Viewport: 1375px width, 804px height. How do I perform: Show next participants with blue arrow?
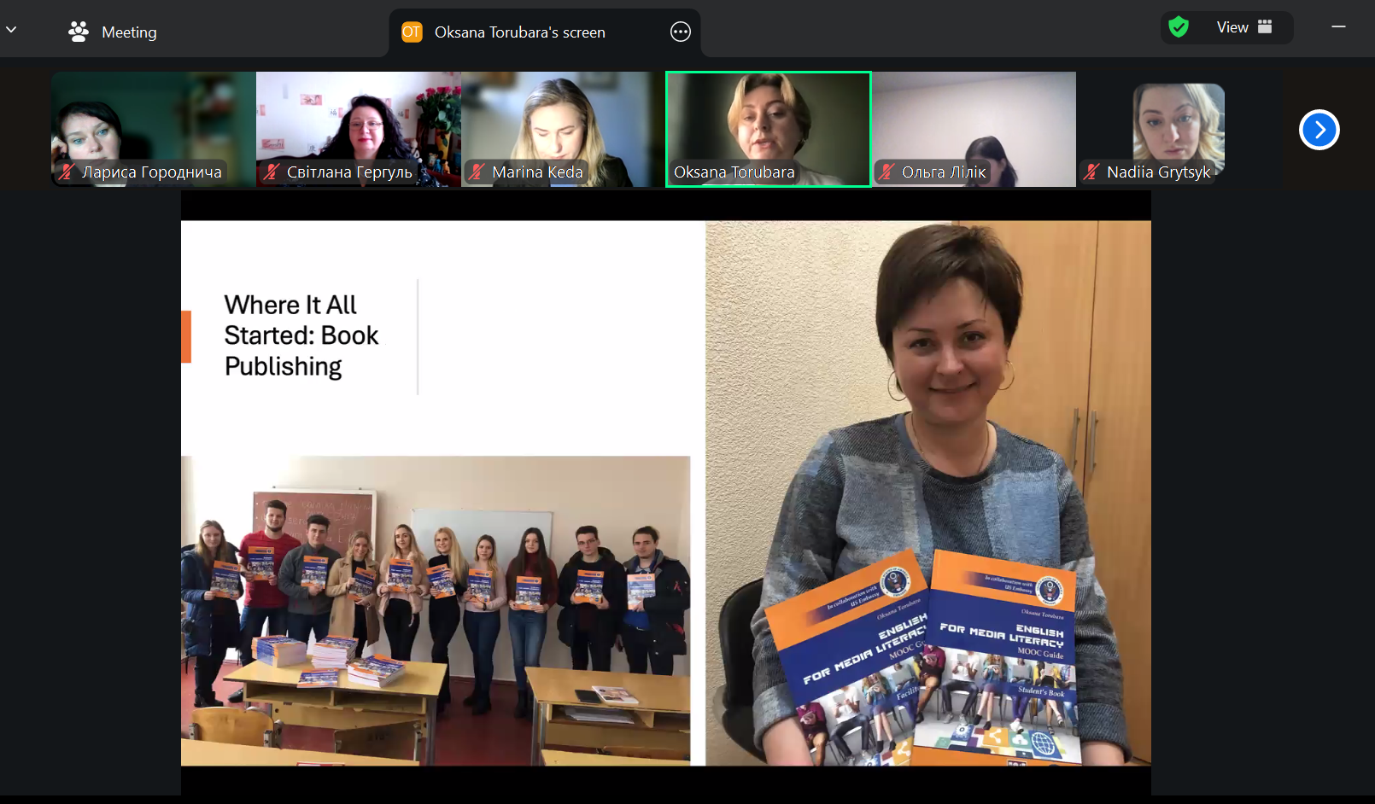pyautogui.click(x=1319, y=130)
